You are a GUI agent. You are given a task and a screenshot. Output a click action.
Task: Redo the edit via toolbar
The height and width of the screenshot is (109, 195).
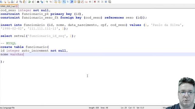tap(33, 2)
